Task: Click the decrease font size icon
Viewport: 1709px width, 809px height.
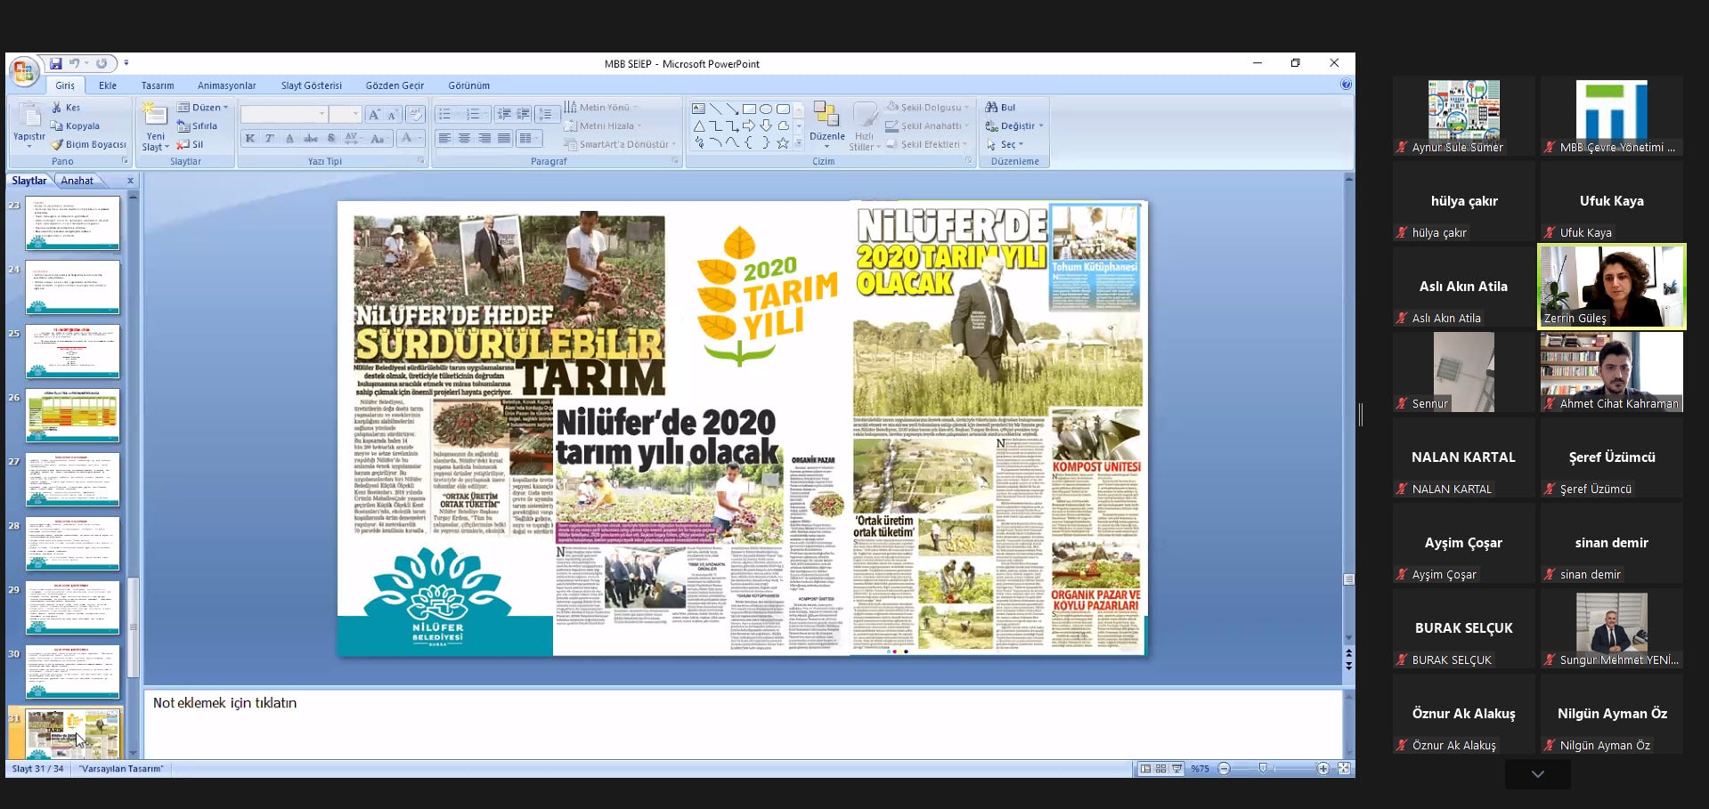Action: point(392,114)
